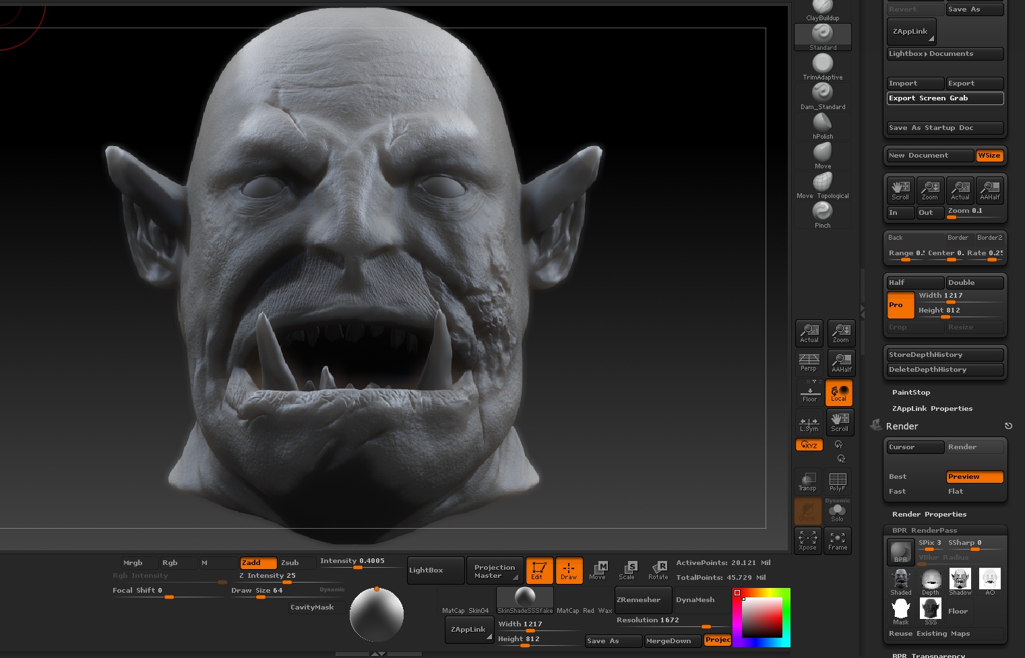Click Zoom icon in Document panel
Viewport: 1025px width, 658px height.
click(930, 190)
